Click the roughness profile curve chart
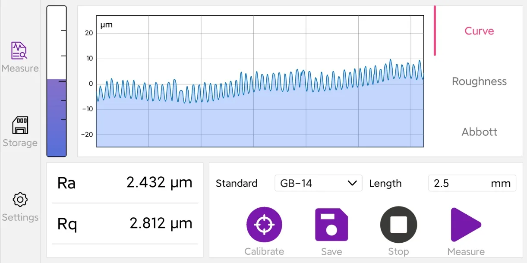 click(x=260, y=81)
